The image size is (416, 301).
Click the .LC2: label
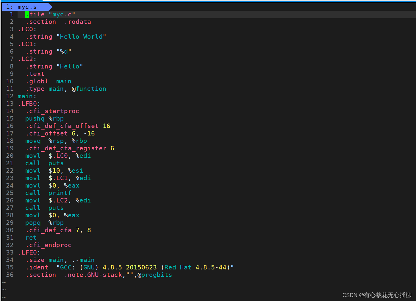(27, 59)
